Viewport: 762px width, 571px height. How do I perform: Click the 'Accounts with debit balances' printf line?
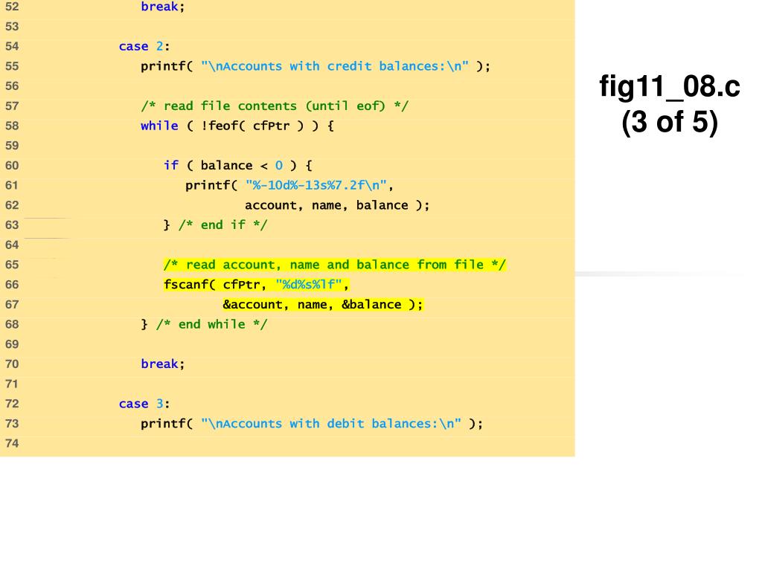pos(312,423)
